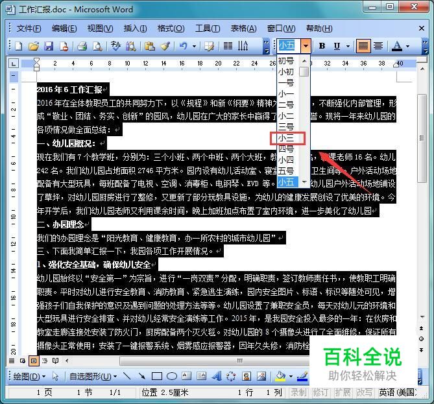The width and height of the screenshot is (434, 404).
Task: Open the 视图(V) menu
Action: [100, 29]
